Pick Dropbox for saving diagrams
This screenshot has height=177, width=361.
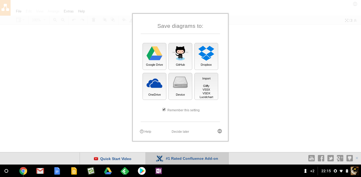pos(206,56)
